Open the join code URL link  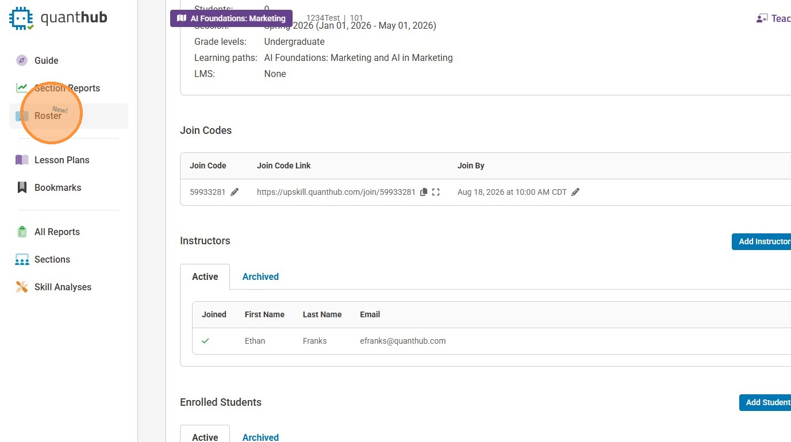click(x=336, y=192)
